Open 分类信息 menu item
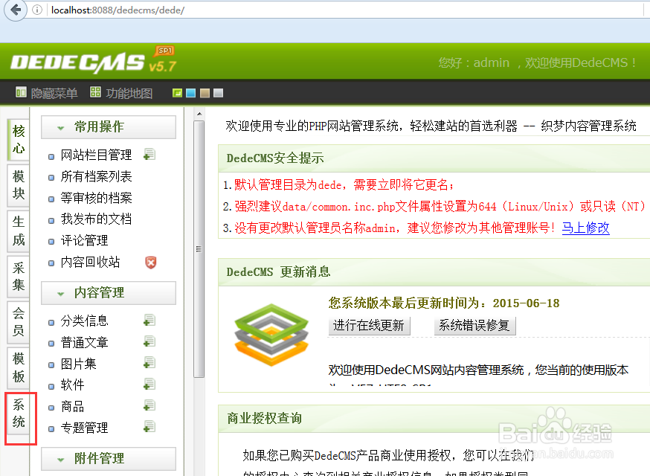650x476 pixels. 84,321
